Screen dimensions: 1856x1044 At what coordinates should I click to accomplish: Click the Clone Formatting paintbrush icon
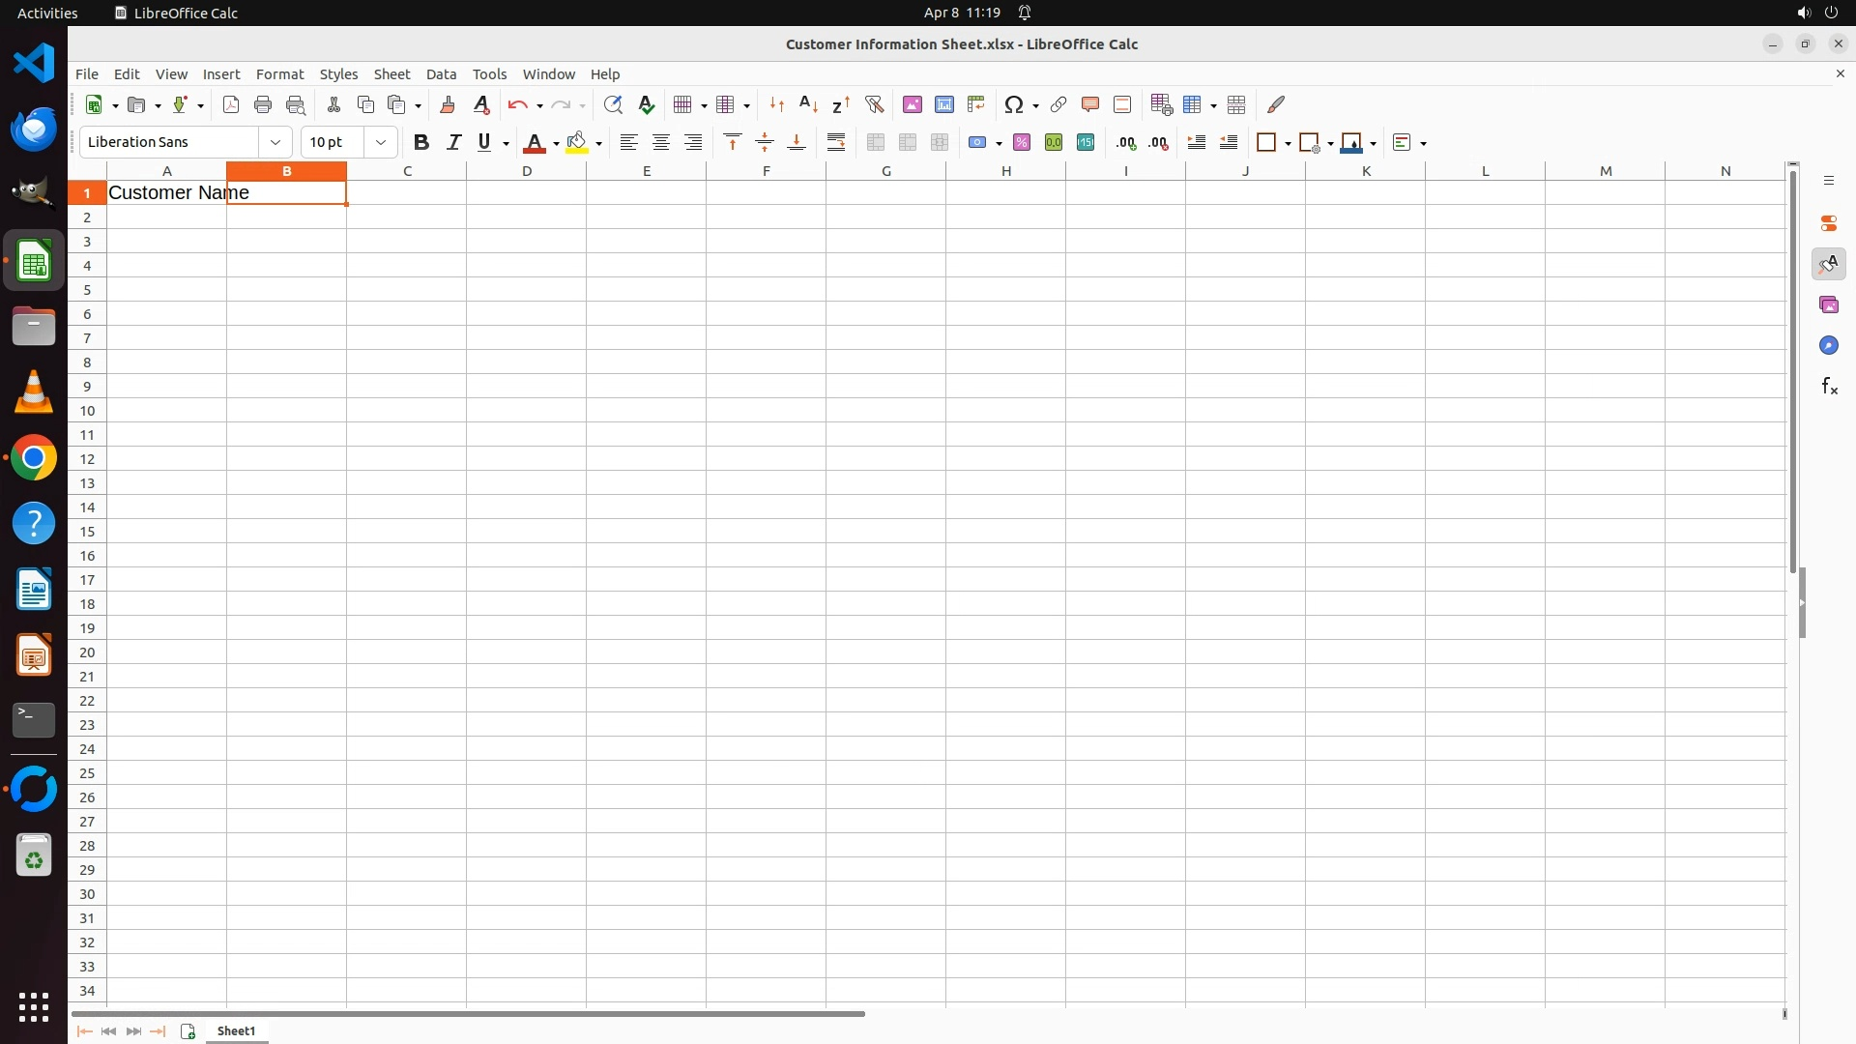[448, 104]
